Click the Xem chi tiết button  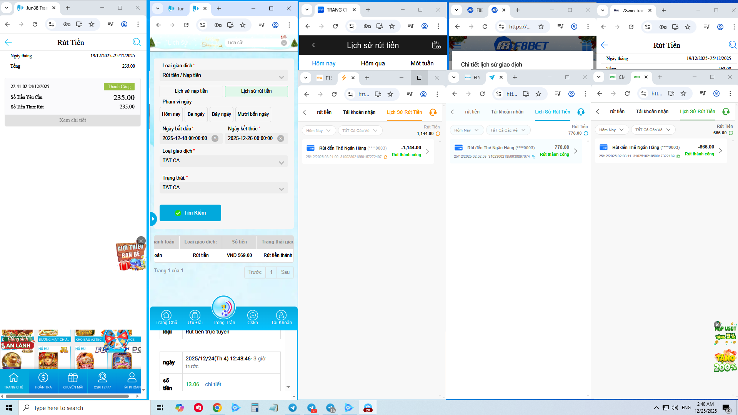click(x=73, y=120)
